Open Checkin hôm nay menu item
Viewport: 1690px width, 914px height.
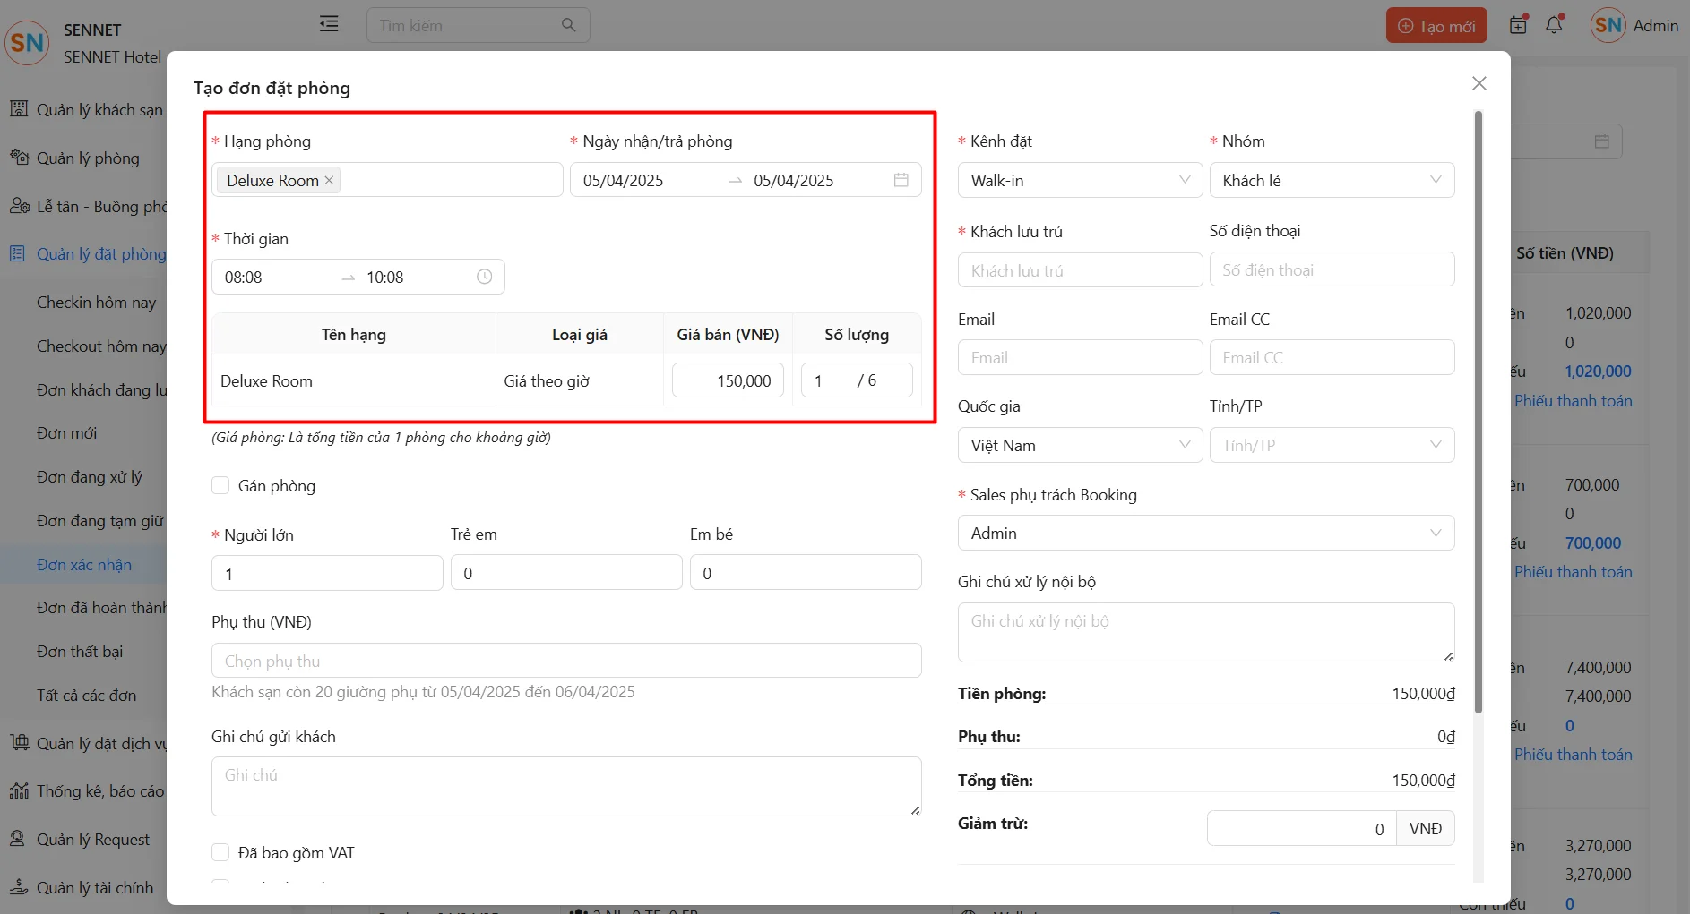pos(97,303)
